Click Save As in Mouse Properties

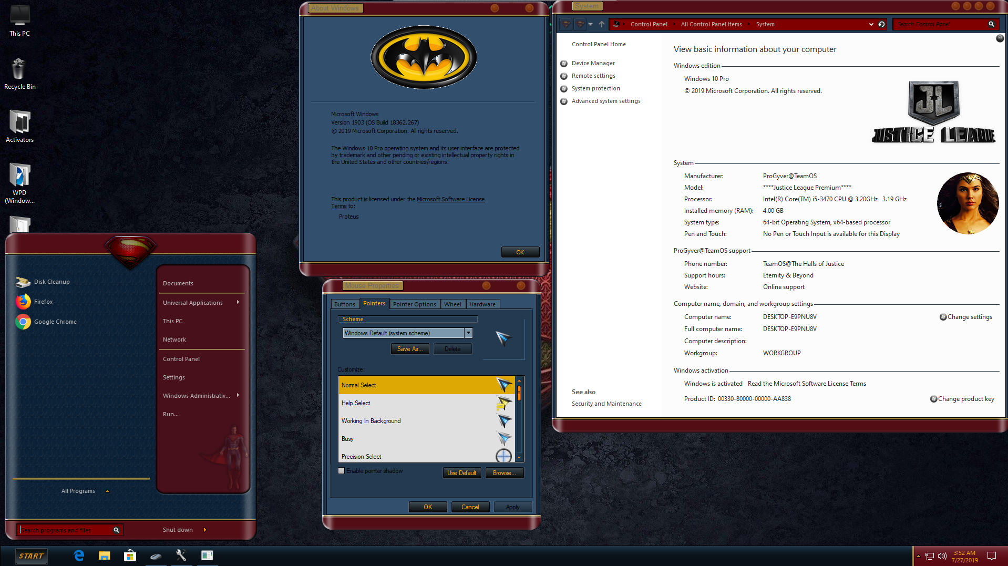[410, 349]
